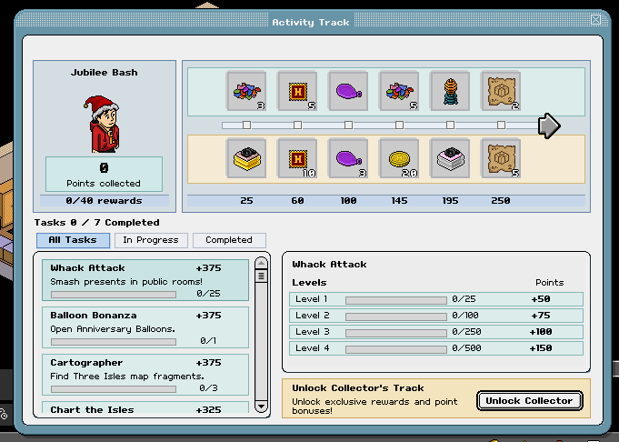Click the Cartographer 0/3 progress bar

click(114, 389)
